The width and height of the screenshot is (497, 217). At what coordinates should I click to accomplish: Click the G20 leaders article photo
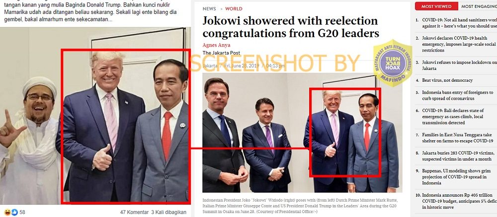click(x=302, y=133)
